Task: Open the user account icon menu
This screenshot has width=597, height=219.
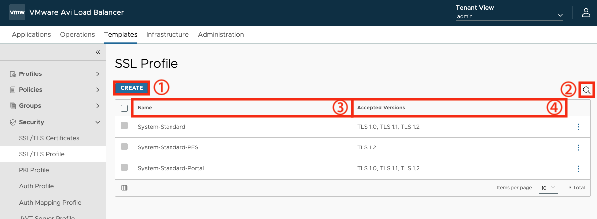Action: (586, 13)
